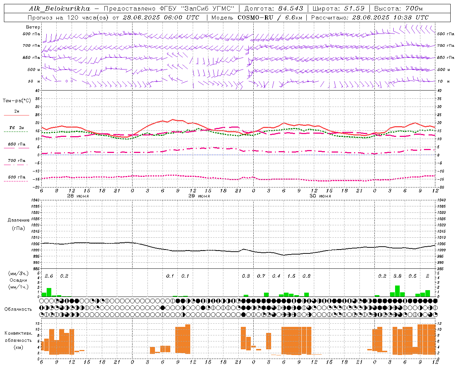Click the Облачность cloudiness label
This screenshot has height=365, width=456.
tap(18, 309)
